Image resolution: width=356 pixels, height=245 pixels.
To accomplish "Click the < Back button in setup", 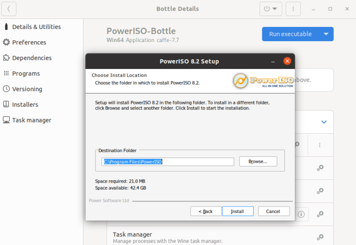I will click(x=206, y=211).
